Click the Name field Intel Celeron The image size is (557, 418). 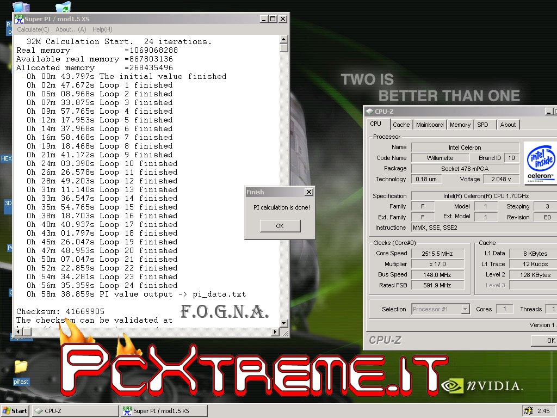(465, 147)
